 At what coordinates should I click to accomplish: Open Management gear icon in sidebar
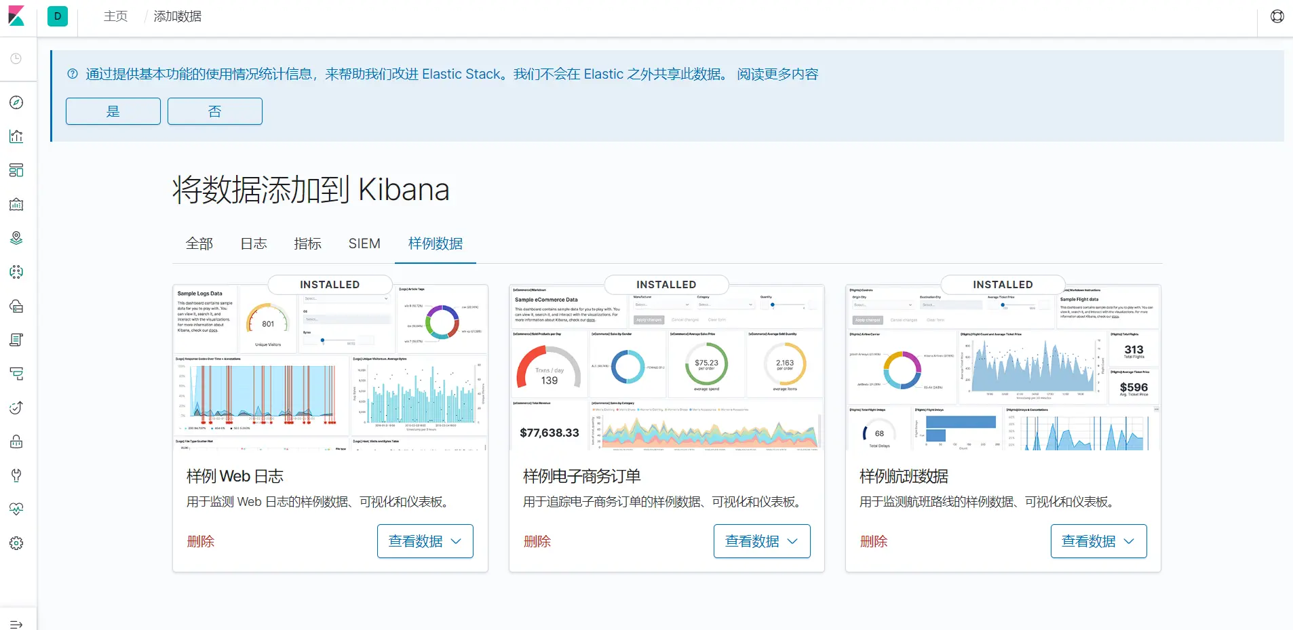pos(16,543)
